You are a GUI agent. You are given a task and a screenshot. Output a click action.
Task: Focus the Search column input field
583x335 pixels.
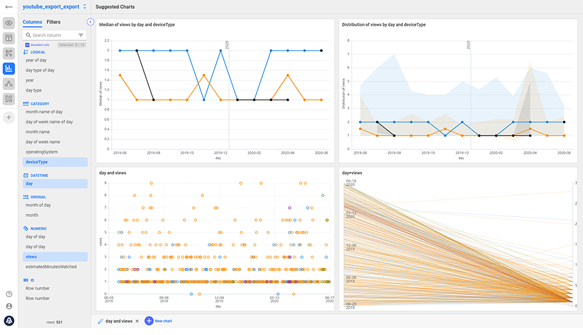(55, 35)
